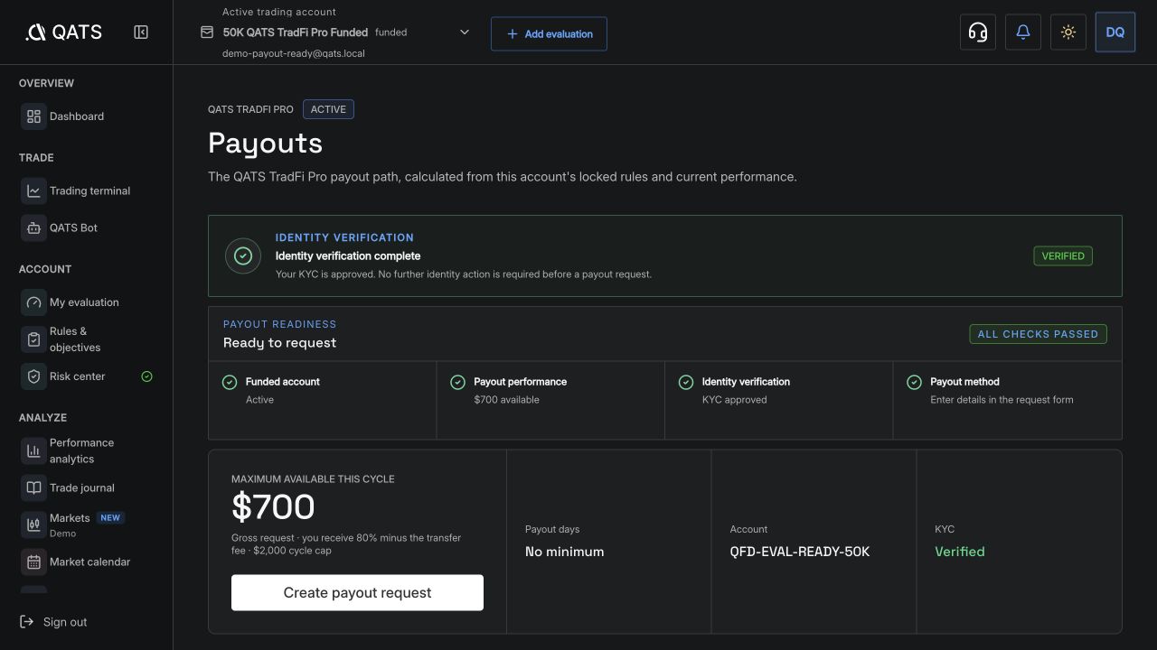Open My evaluation gauge icon
The image size is (1157, 650).
pyautogui.click(x=33, y=302)
